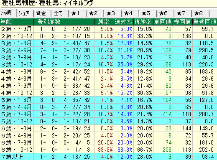
Task: Select the 賞金 tab
Action: pos(42,13)
